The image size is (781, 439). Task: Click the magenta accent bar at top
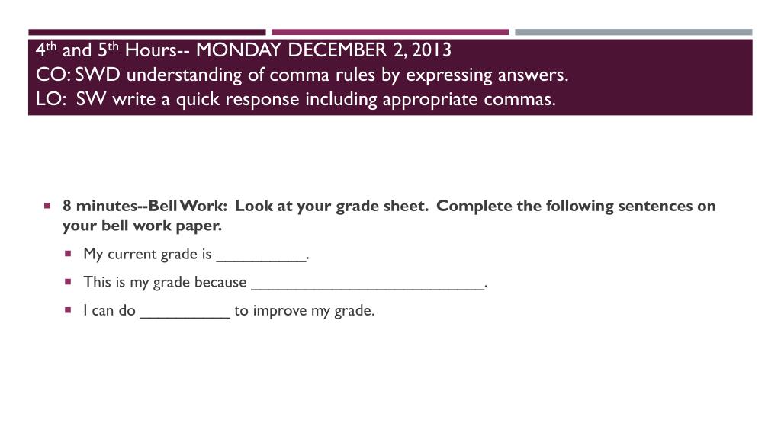390,32
